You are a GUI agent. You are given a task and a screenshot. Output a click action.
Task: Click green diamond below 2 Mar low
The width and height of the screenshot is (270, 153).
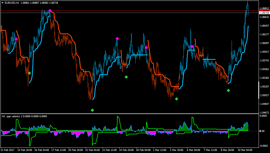(x=177, y=99)
